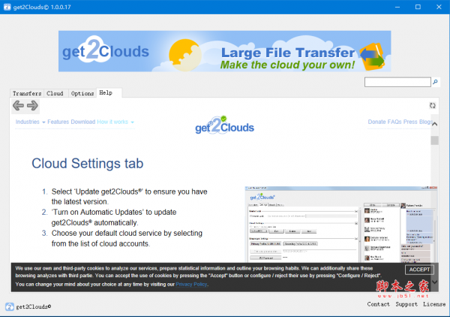Expand the How it works dropdown
This screenshot has height=317, width=450.
(115, 122)
